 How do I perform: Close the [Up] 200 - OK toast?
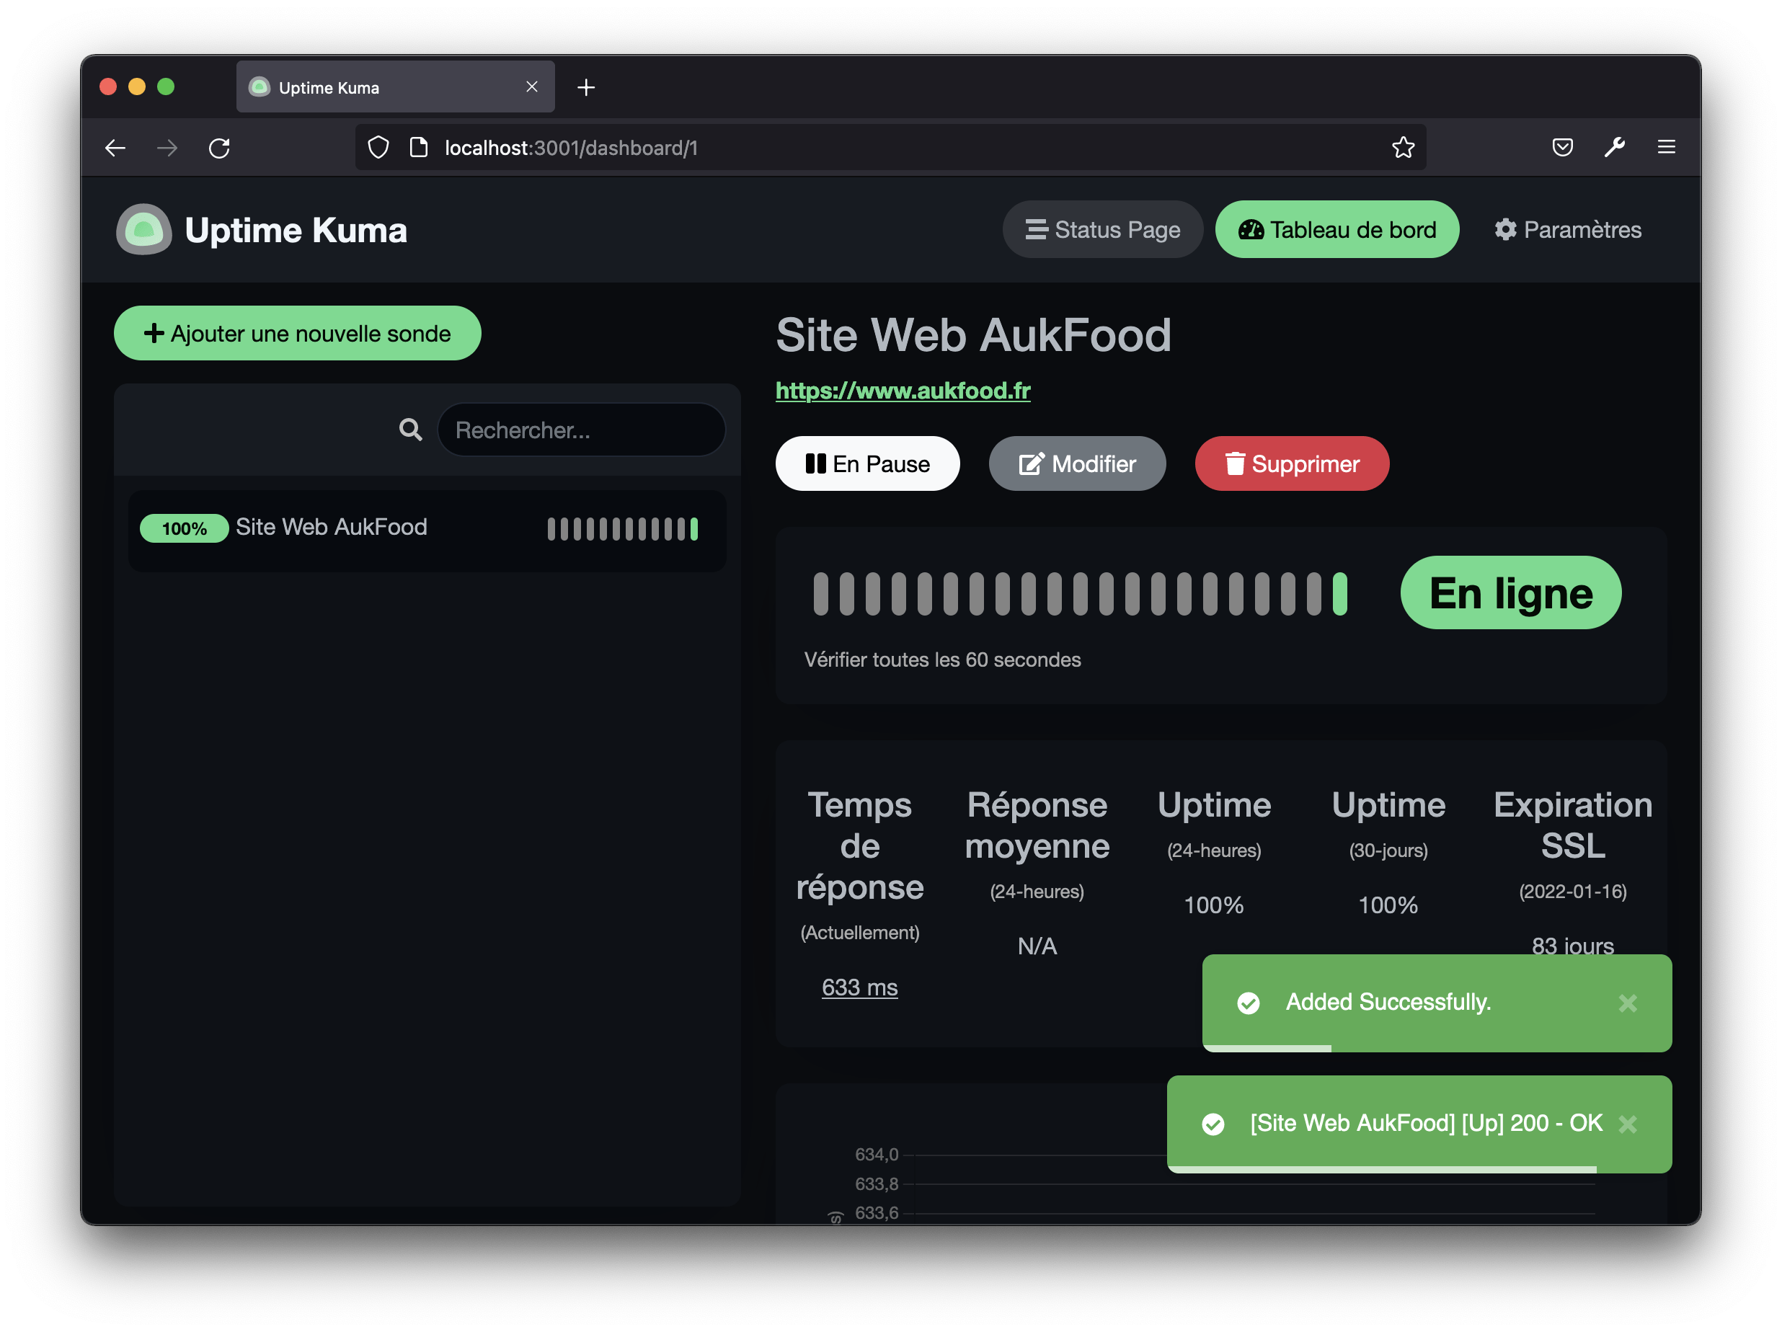tap(1627, 1124)
